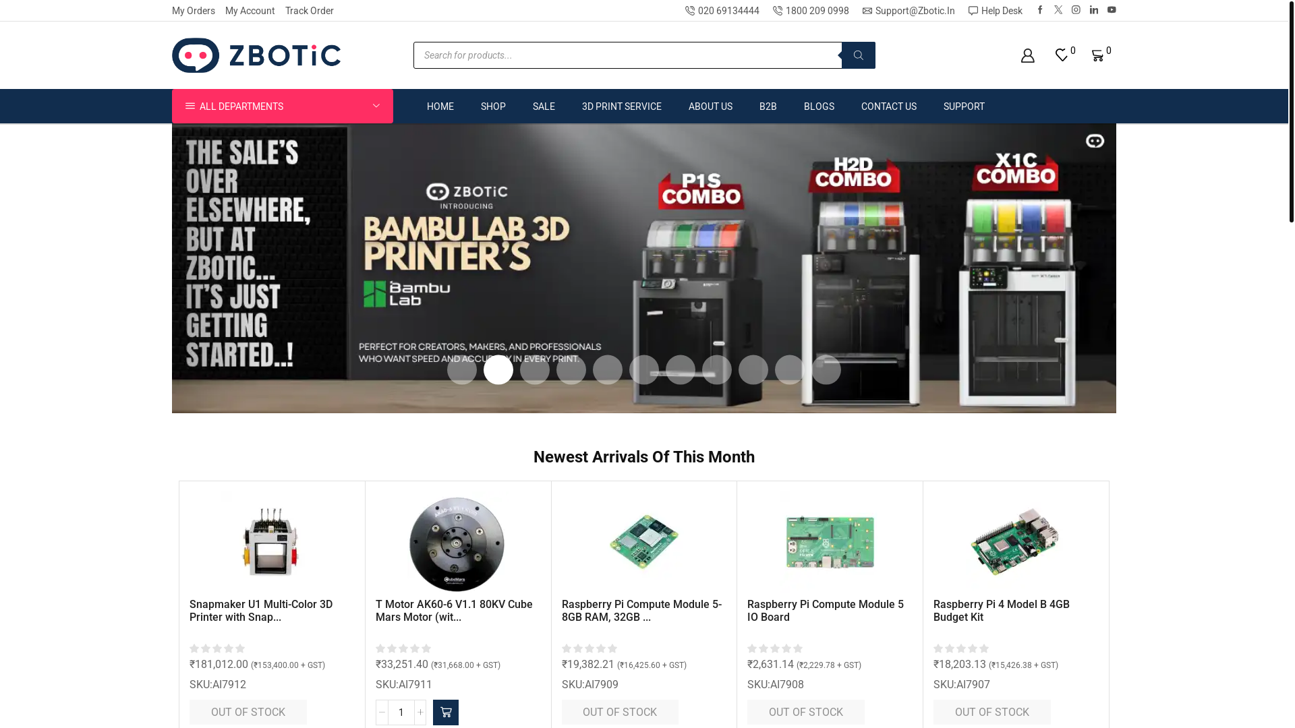Image resolution: width=1295 pixels, height=728 pixels.
Task: Select the third banner slide dot
Action: point(535,370)
